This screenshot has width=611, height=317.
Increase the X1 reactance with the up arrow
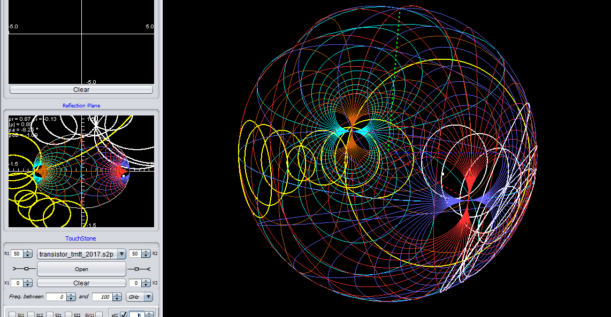(x=28, y=281)
